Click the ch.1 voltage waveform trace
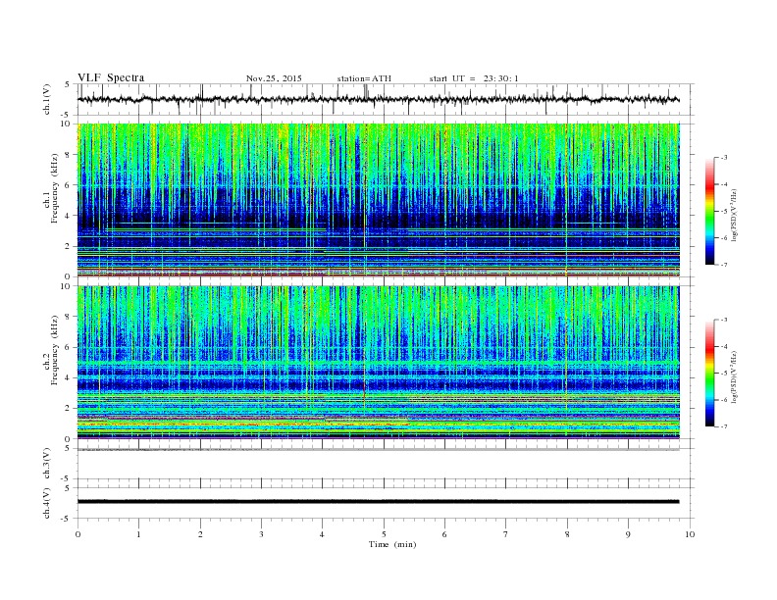The image size is (777, 600). click(x=378, y=99)
